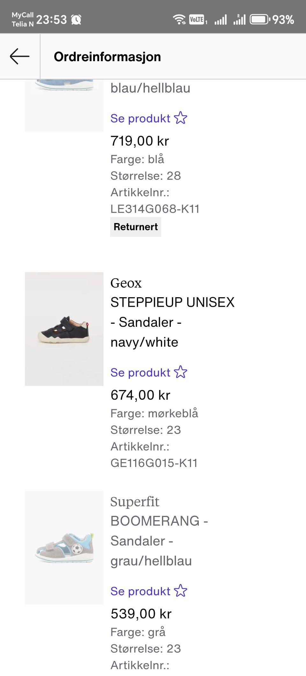
Task: Tap the back arrow icon
Action: point(19,57)
